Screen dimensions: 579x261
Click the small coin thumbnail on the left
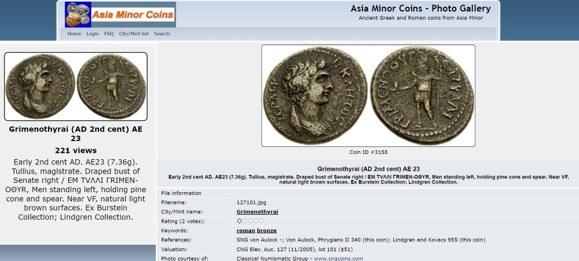(76, 86)
